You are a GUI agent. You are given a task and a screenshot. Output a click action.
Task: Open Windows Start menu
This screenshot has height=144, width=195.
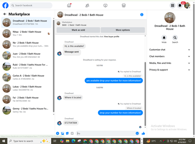pyautogui.click(x=4, y=141)
